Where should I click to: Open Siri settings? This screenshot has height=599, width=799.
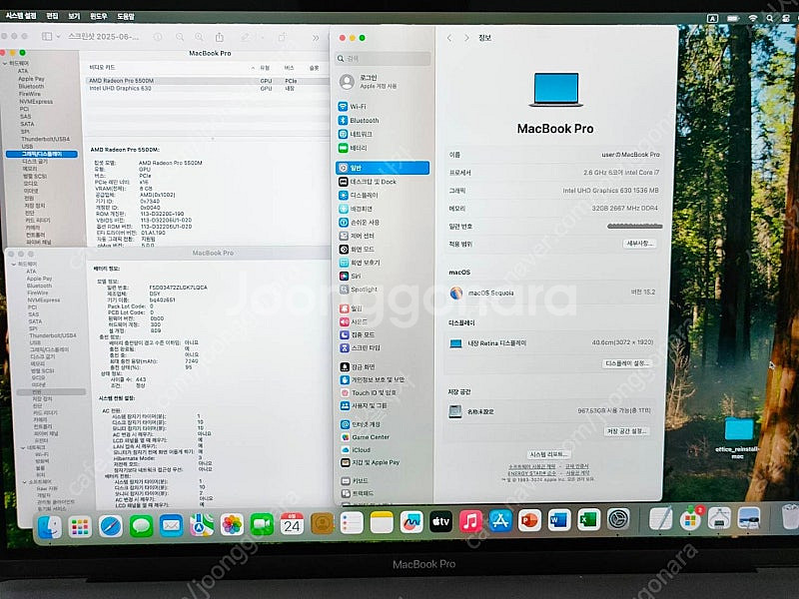[350, 276]
